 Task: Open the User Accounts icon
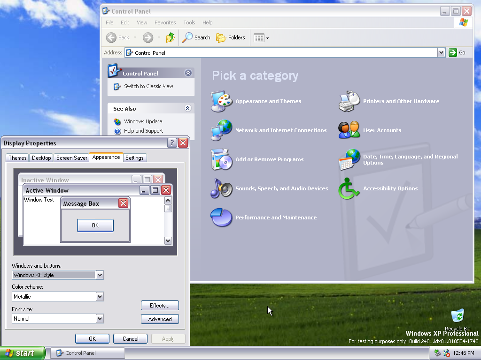pos(349,130)
